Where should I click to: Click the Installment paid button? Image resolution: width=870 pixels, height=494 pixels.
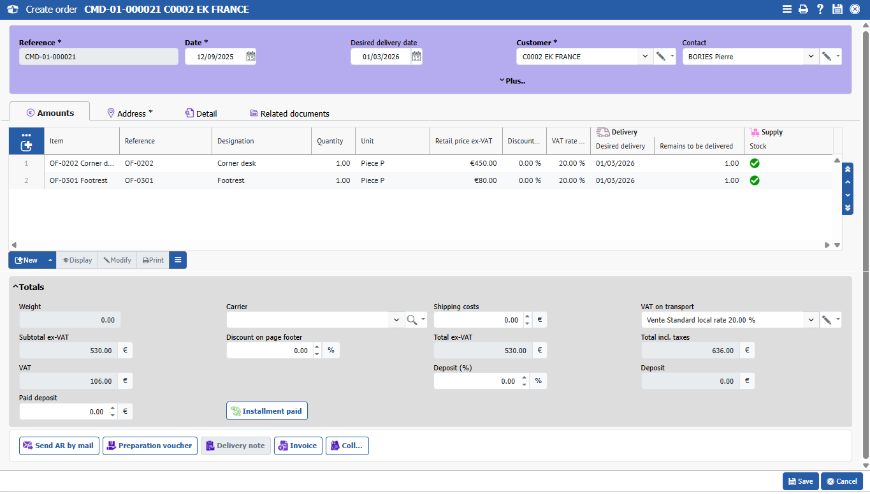tap(266, 411)
